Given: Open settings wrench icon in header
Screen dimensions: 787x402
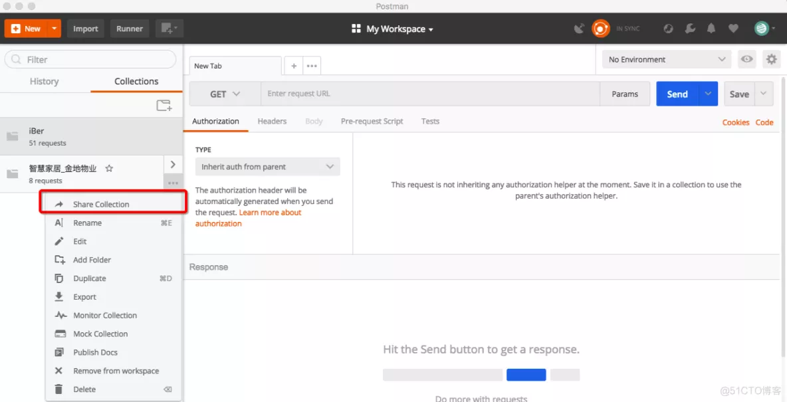Looking at the screenshot, I should [x=690, y=29].
